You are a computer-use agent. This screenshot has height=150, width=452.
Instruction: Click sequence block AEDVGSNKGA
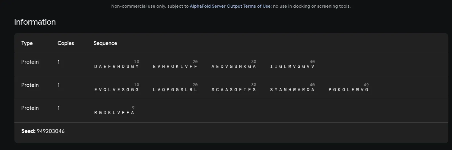234,67
